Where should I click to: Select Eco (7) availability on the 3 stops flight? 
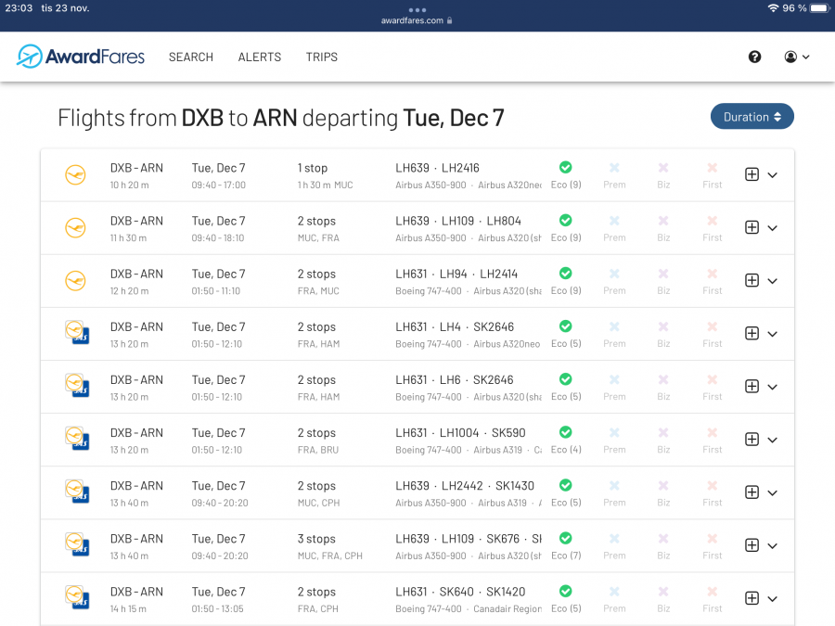[x=565, y=538]
